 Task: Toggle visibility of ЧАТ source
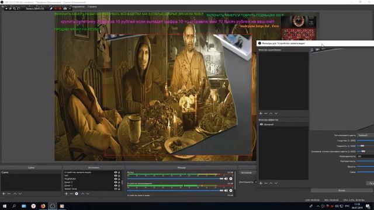point(116,176)
